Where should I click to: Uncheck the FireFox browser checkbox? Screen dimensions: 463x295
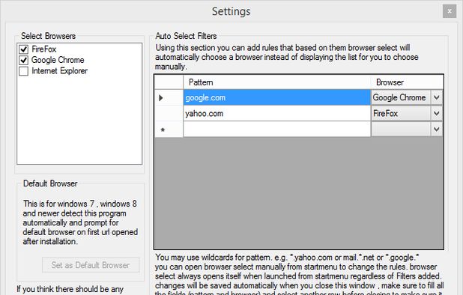tap(24, 49)
